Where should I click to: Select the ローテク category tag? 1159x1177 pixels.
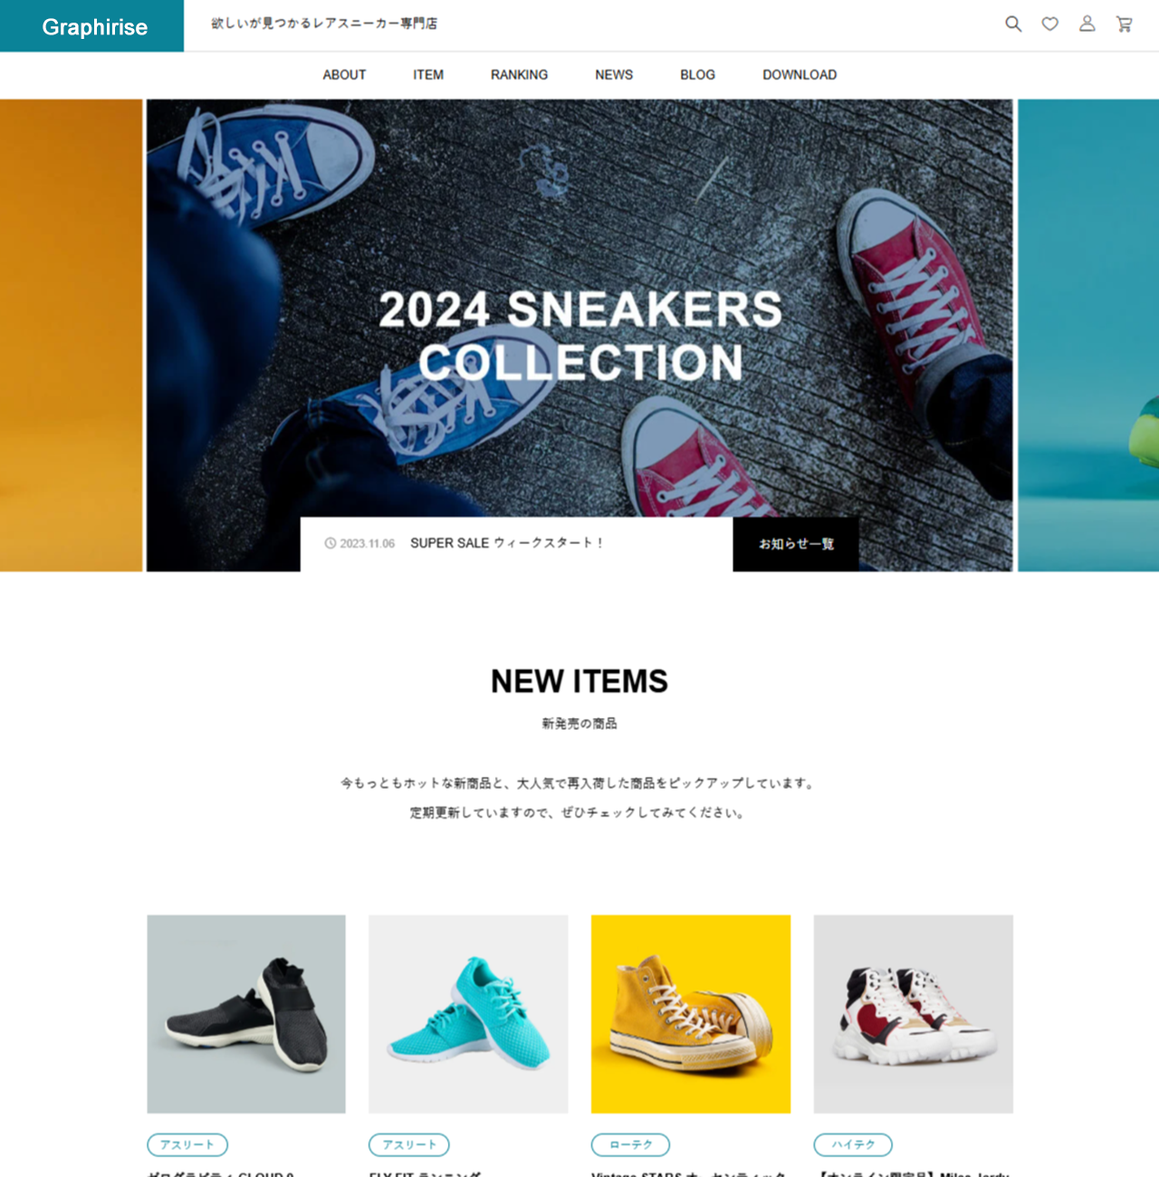[630, 1144]
